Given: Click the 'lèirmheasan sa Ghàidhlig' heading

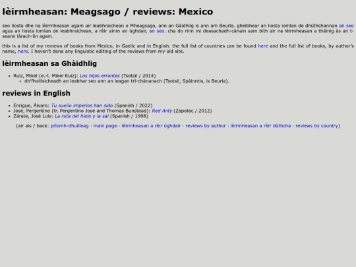Looking at the screenshot, I should [49, 63].
